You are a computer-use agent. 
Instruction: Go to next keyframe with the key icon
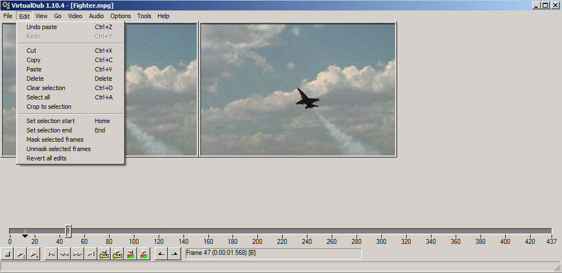(117, 254)
